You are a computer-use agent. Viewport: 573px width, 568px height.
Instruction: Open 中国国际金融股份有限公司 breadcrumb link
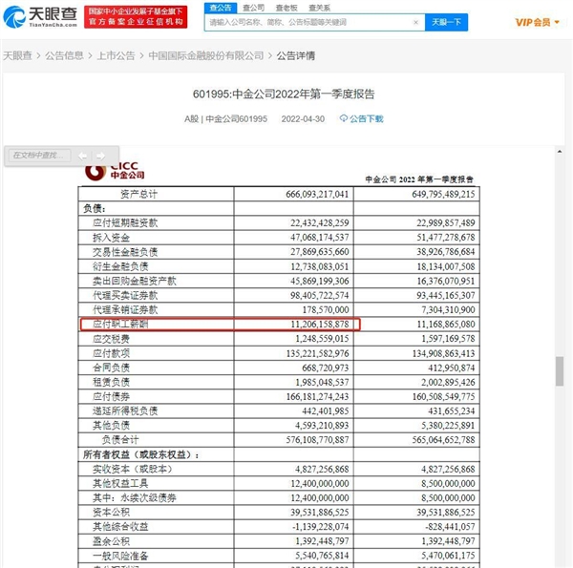click(x=205, y=56)
